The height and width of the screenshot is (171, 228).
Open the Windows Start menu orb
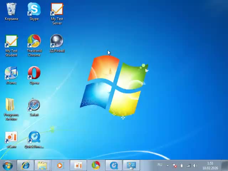pos(7,165)
